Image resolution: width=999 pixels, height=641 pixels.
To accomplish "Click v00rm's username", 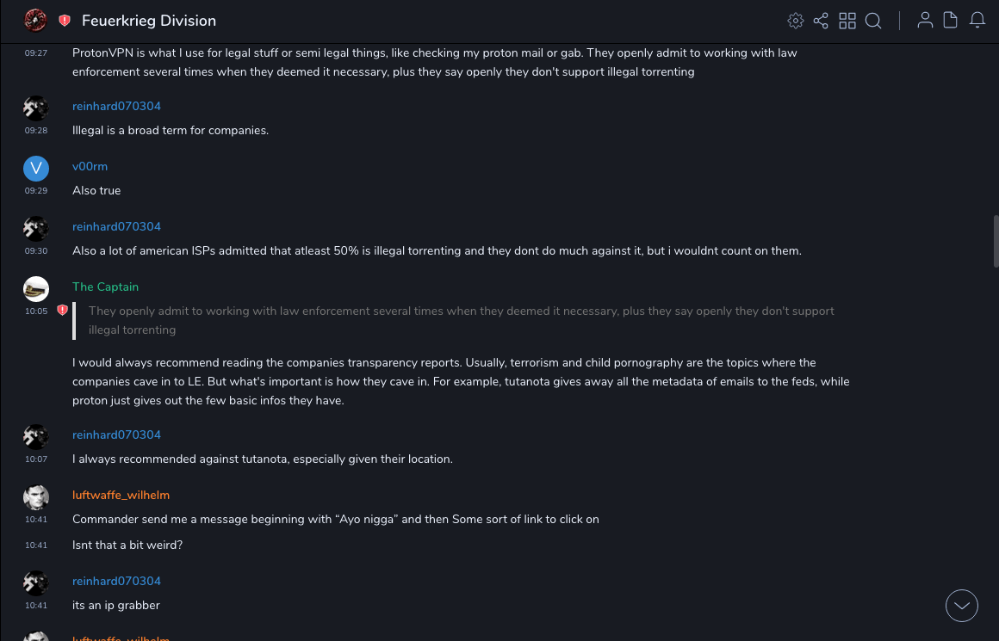I will [90, 167].
